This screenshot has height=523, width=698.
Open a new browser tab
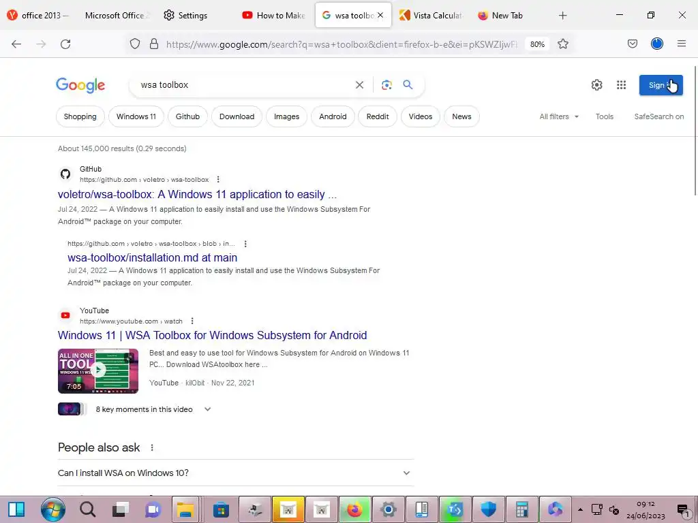(x=562, y=16)
